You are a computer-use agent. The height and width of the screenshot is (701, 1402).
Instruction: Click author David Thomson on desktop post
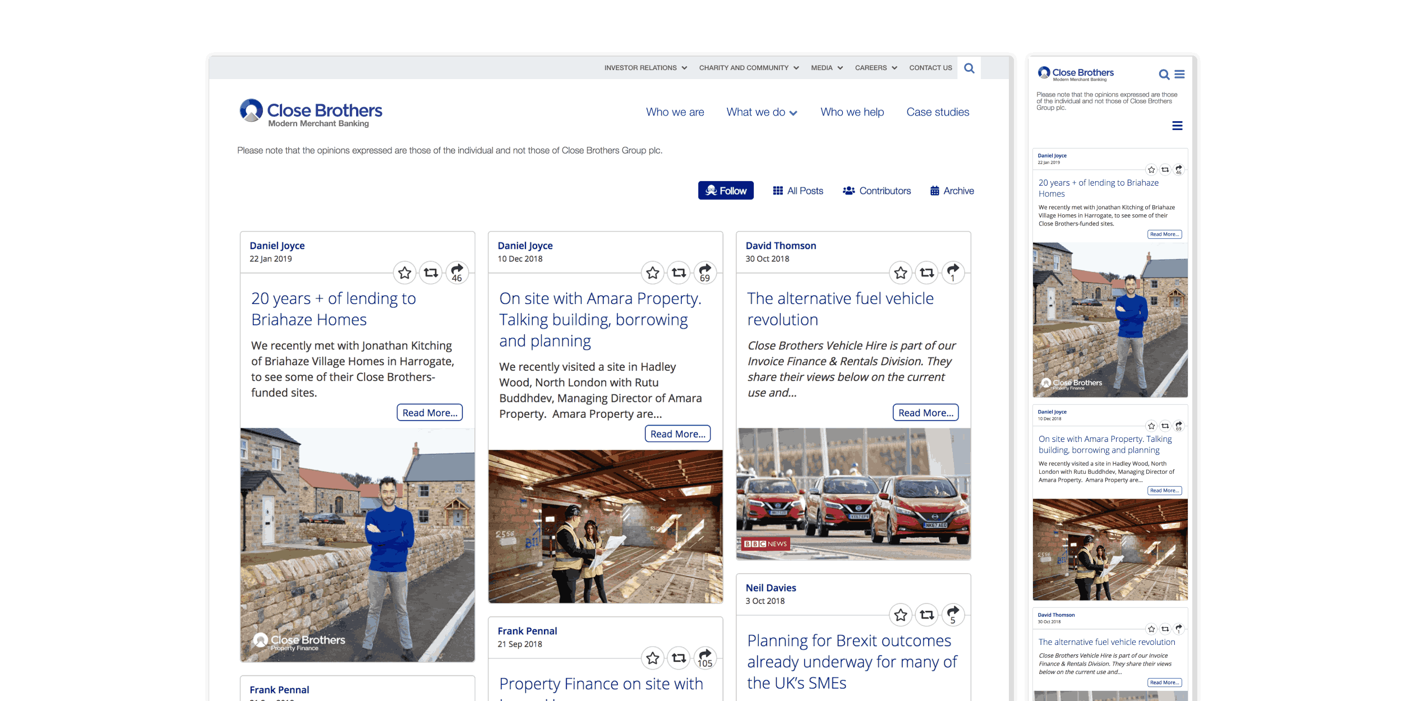pyautogui.click(x=781, y=246)
